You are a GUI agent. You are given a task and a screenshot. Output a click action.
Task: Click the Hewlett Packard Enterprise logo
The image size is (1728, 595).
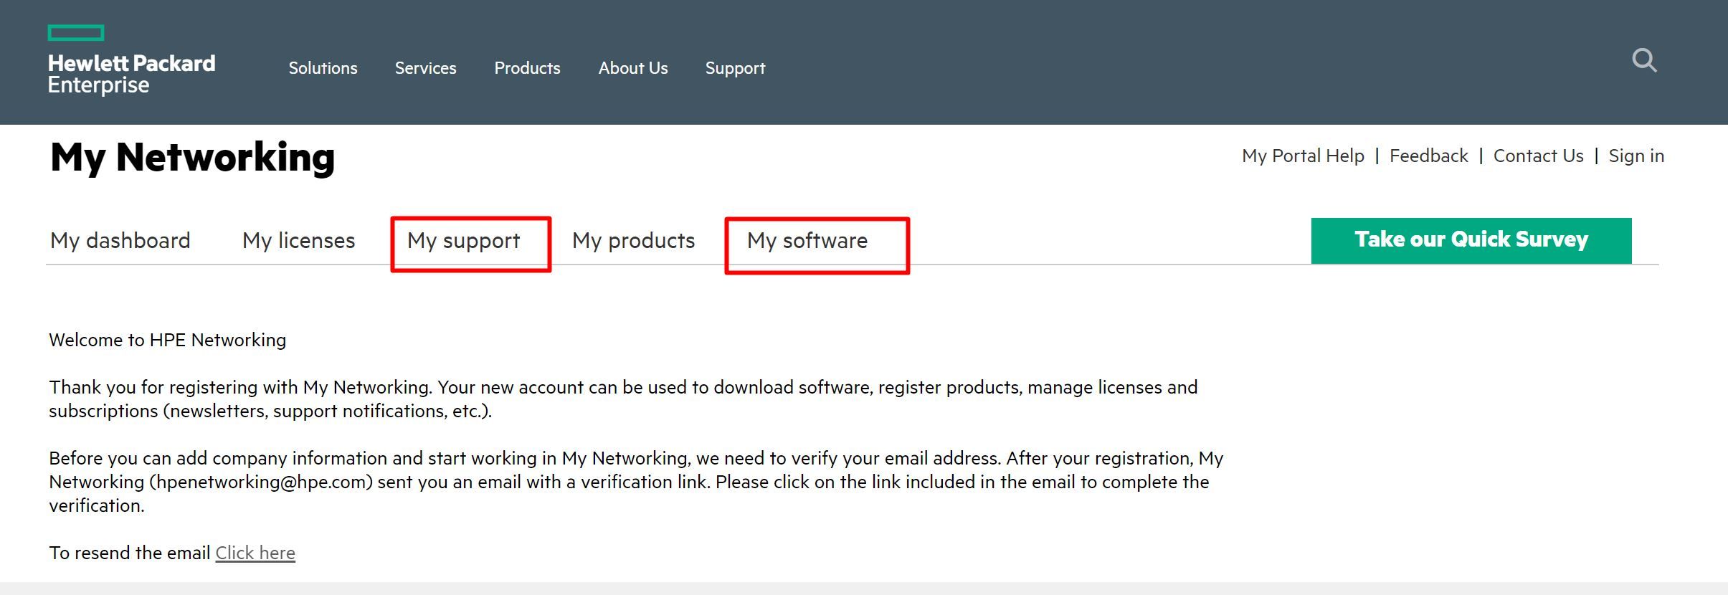point(131,61)
